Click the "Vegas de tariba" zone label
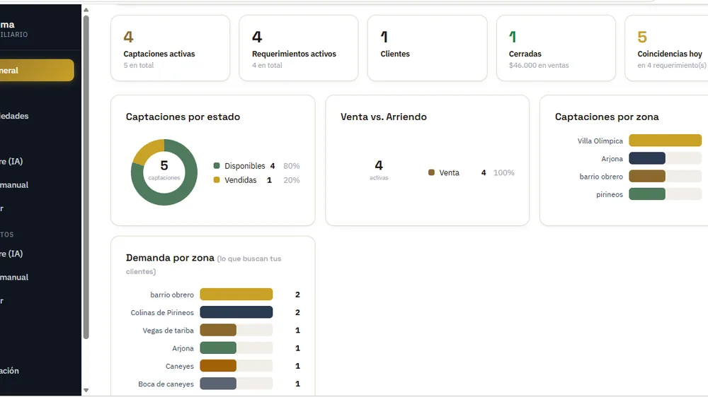This screenshot has height=397, width=708. point(168,331)
